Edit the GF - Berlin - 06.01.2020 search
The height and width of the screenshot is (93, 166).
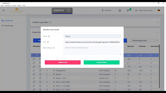[34, 82]
